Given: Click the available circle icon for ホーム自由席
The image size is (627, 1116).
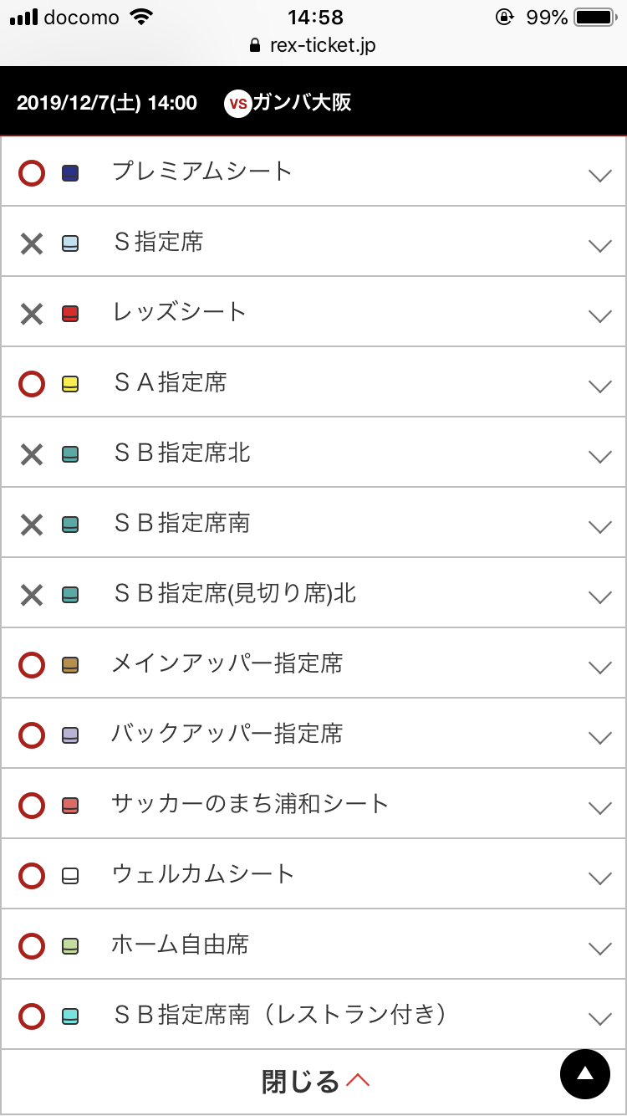Looking at the screenshot, I should click(32, 946).
